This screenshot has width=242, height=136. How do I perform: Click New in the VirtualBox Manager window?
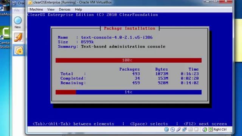click(x=18, y=23)
